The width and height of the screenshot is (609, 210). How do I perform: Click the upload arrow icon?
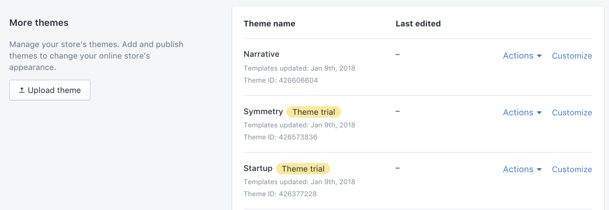click(x=22, y=90)
